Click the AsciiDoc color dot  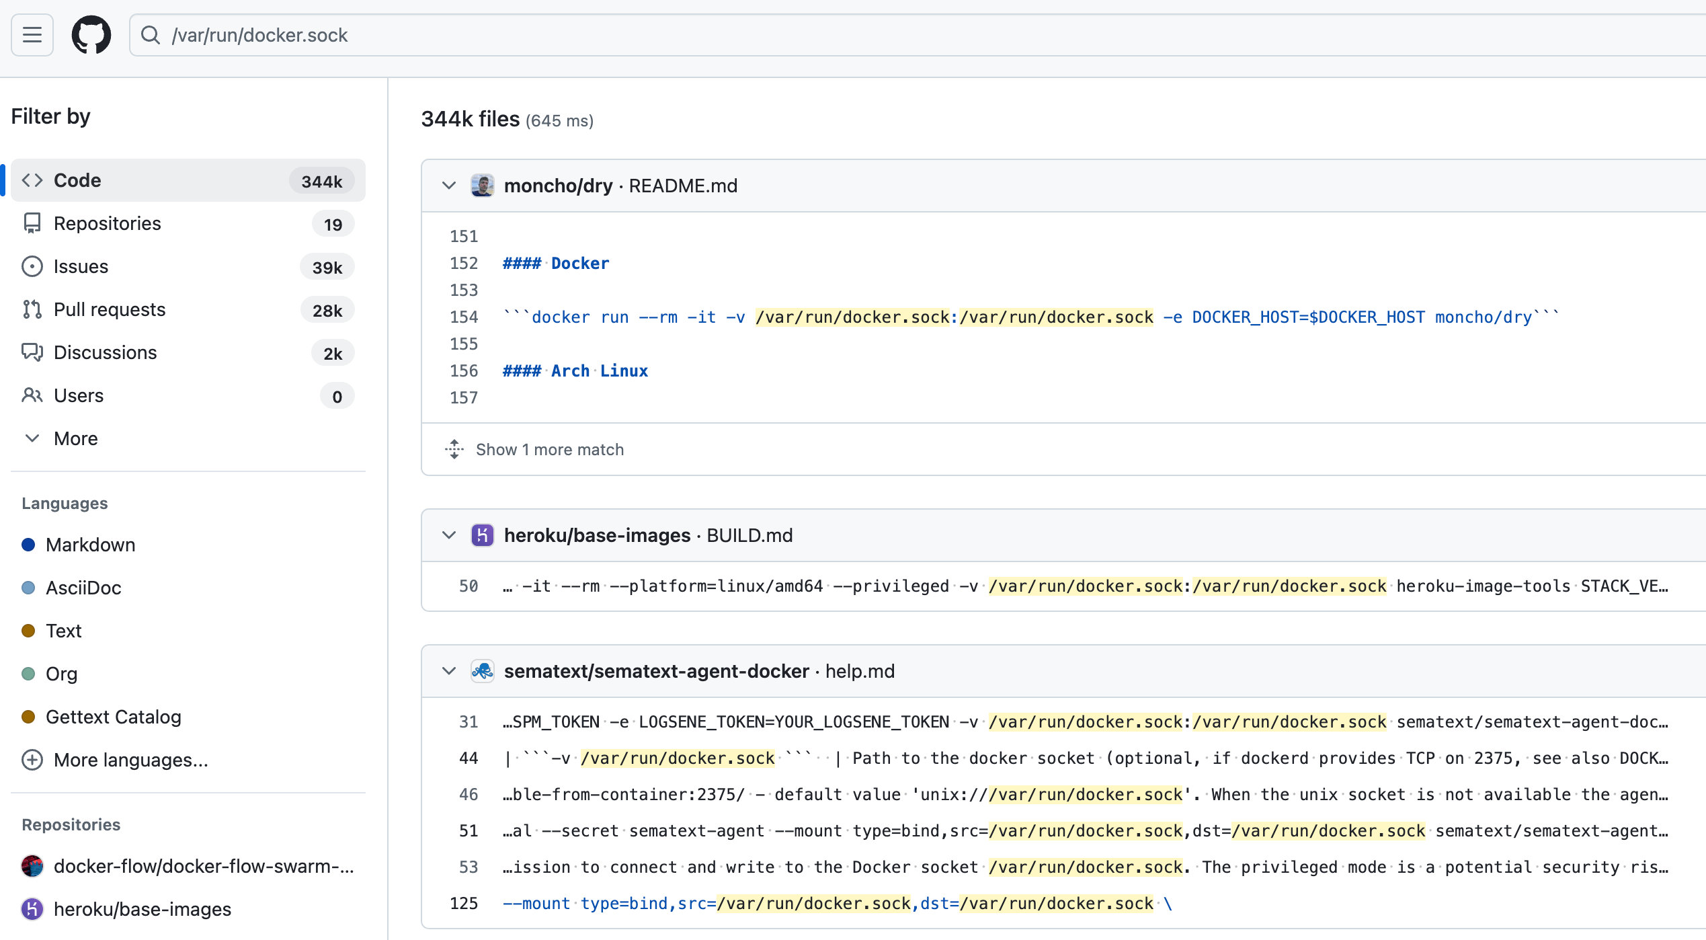coord(28,588)
